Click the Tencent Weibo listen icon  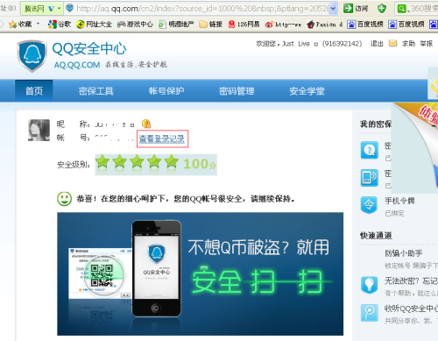(369, 313)
